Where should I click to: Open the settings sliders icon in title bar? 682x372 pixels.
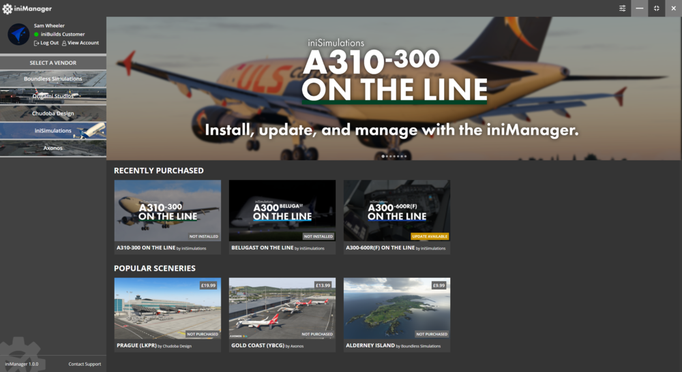623,8
